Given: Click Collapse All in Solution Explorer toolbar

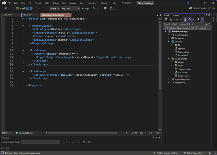Looking at the screenshot, I should pyautogui.click(x=181, y=19).
